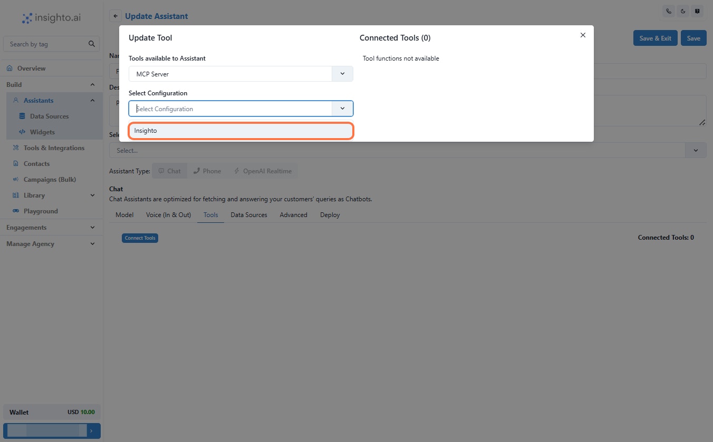Click the Data Sources database icon
Viewport: 713px width, 442px height.
pyautogui.click(x=22, y=116)
